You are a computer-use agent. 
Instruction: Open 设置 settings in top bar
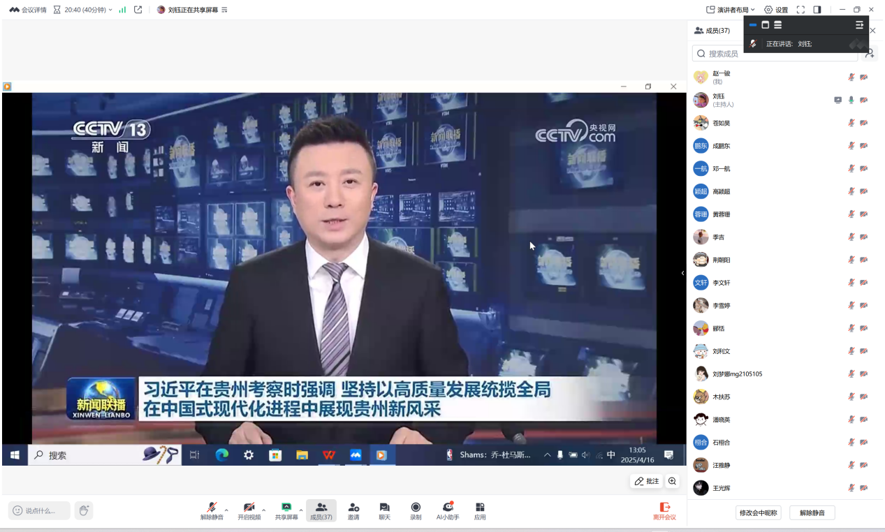point(776,10)
